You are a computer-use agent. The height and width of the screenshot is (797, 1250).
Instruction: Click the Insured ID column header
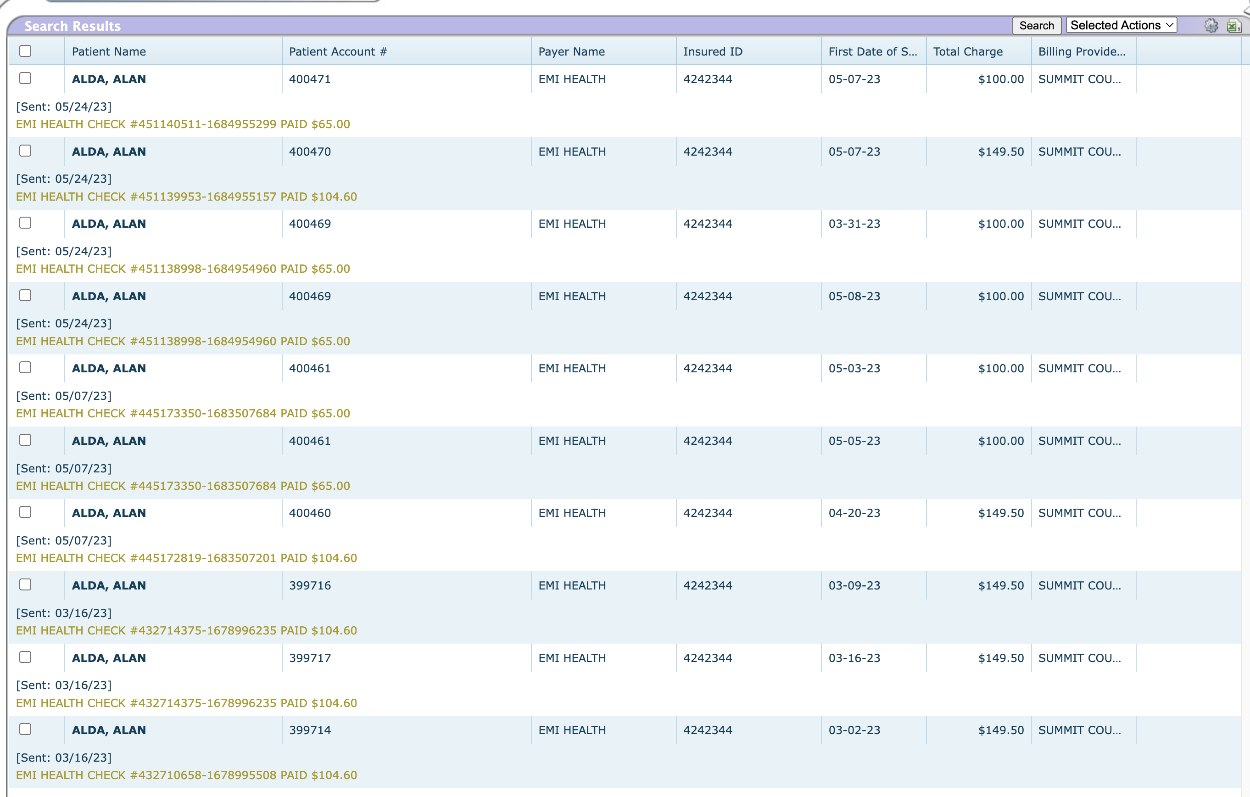(712, 51)
